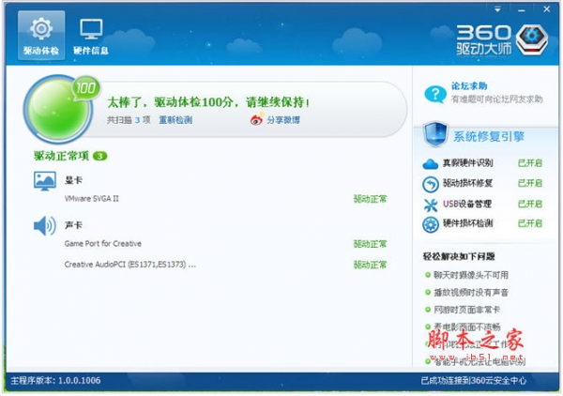Click 播放视频时没有声音 problem link
Image resolution: width=563 pixels, height=396 pixels.
click(471, 293)
